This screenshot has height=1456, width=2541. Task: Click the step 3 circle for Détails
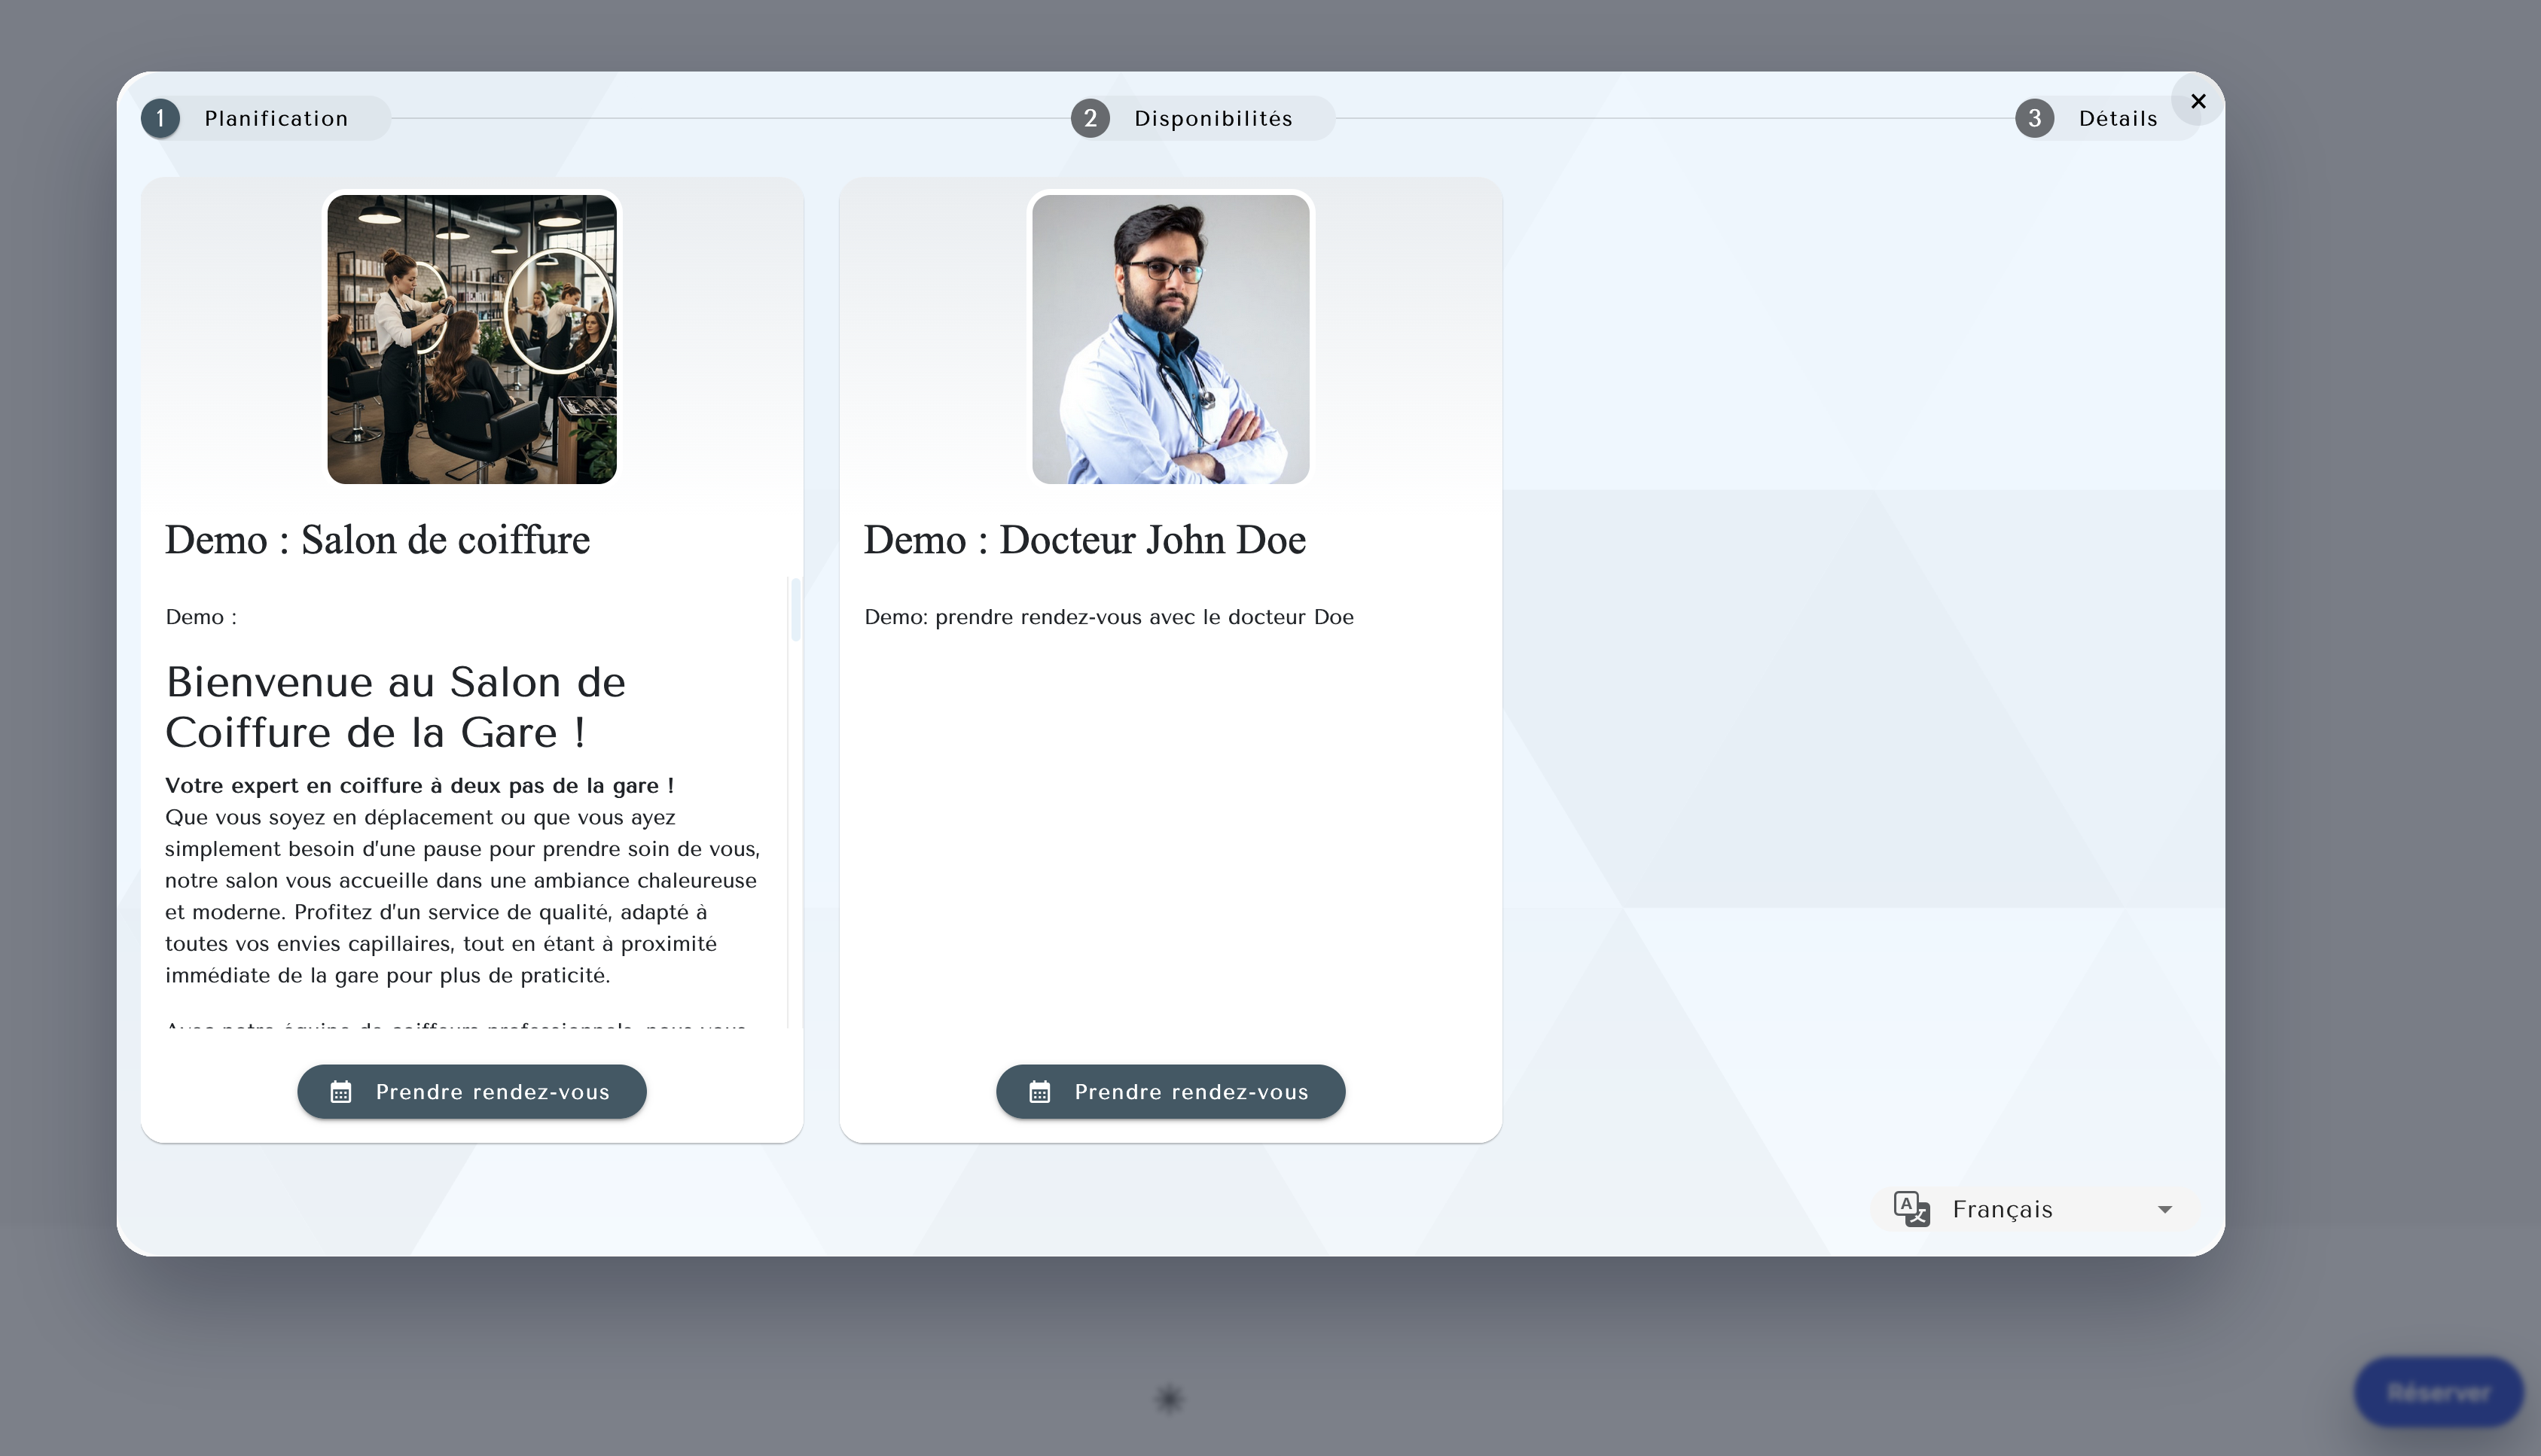2034,118
